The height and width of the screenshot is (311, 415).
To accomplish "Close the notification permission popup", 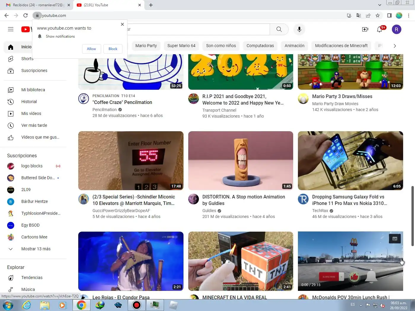I will pos(122,24).
